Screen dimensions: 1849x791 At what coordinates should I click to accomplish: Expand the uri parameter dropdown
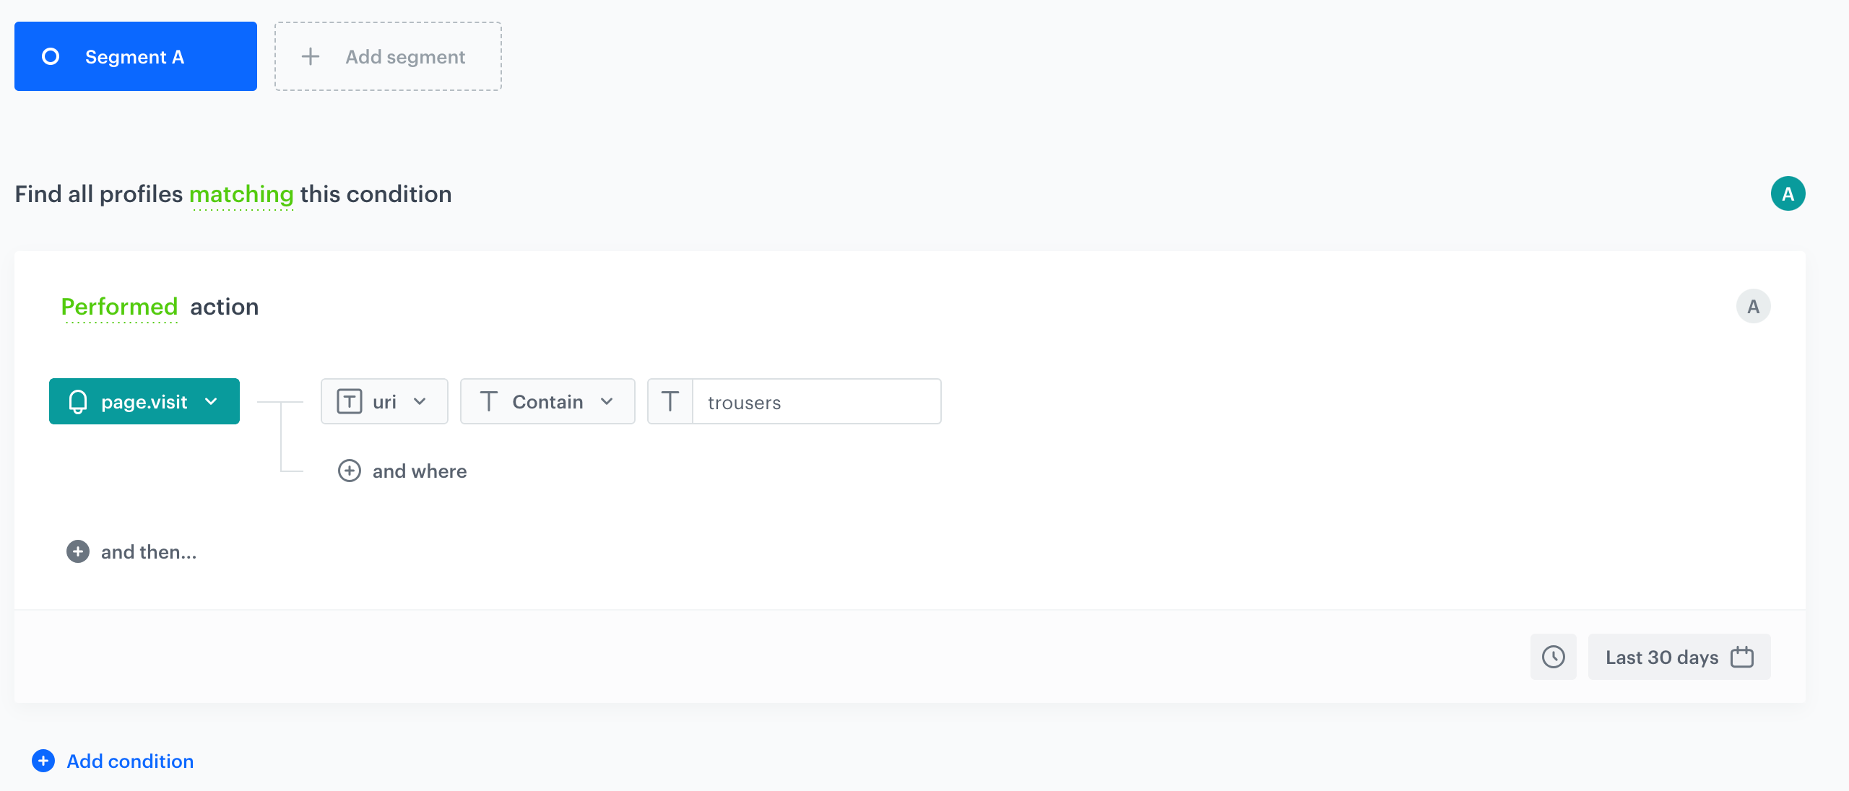tap(421, 401)
